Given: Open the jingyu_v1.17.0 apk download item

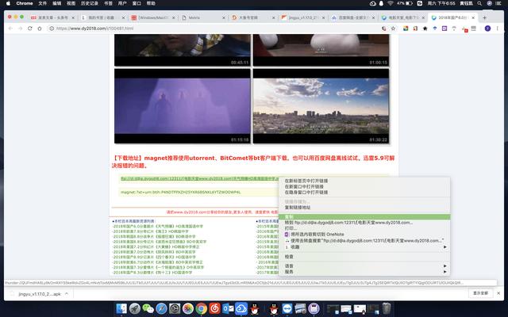Looking at the screenshot, I should point(39,294).
